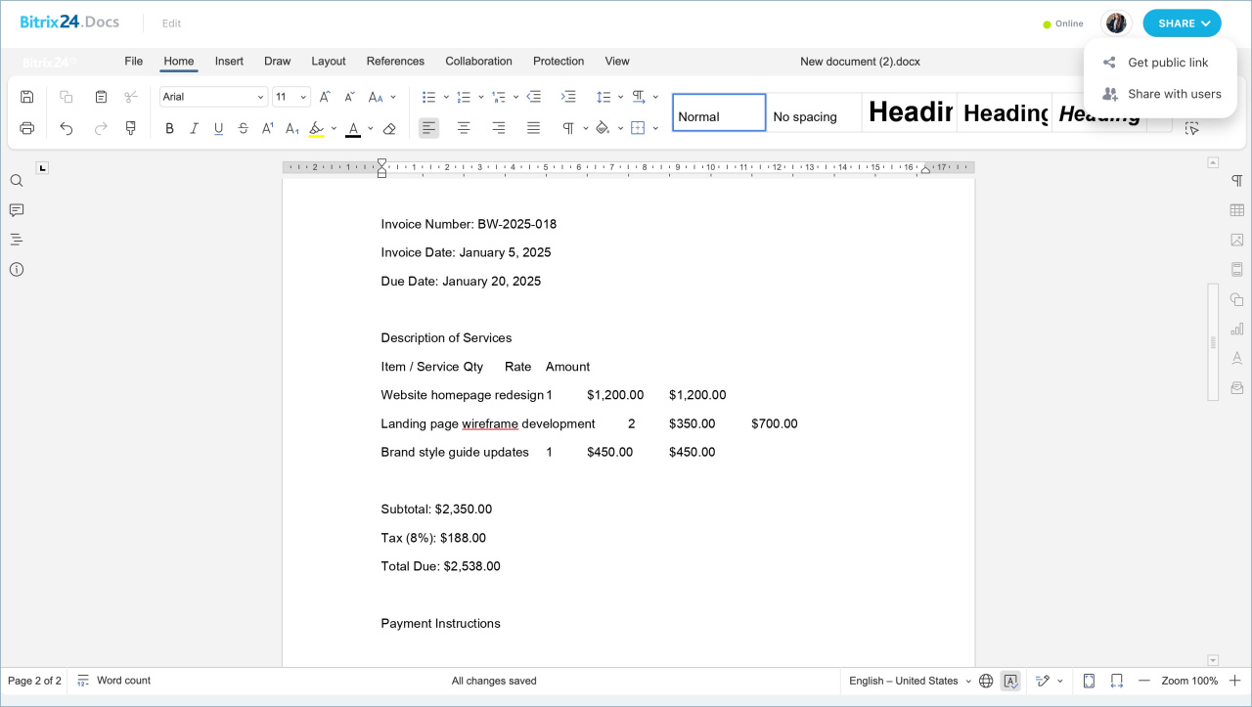Open the Comments panel icon

click(x=17, y=210)
